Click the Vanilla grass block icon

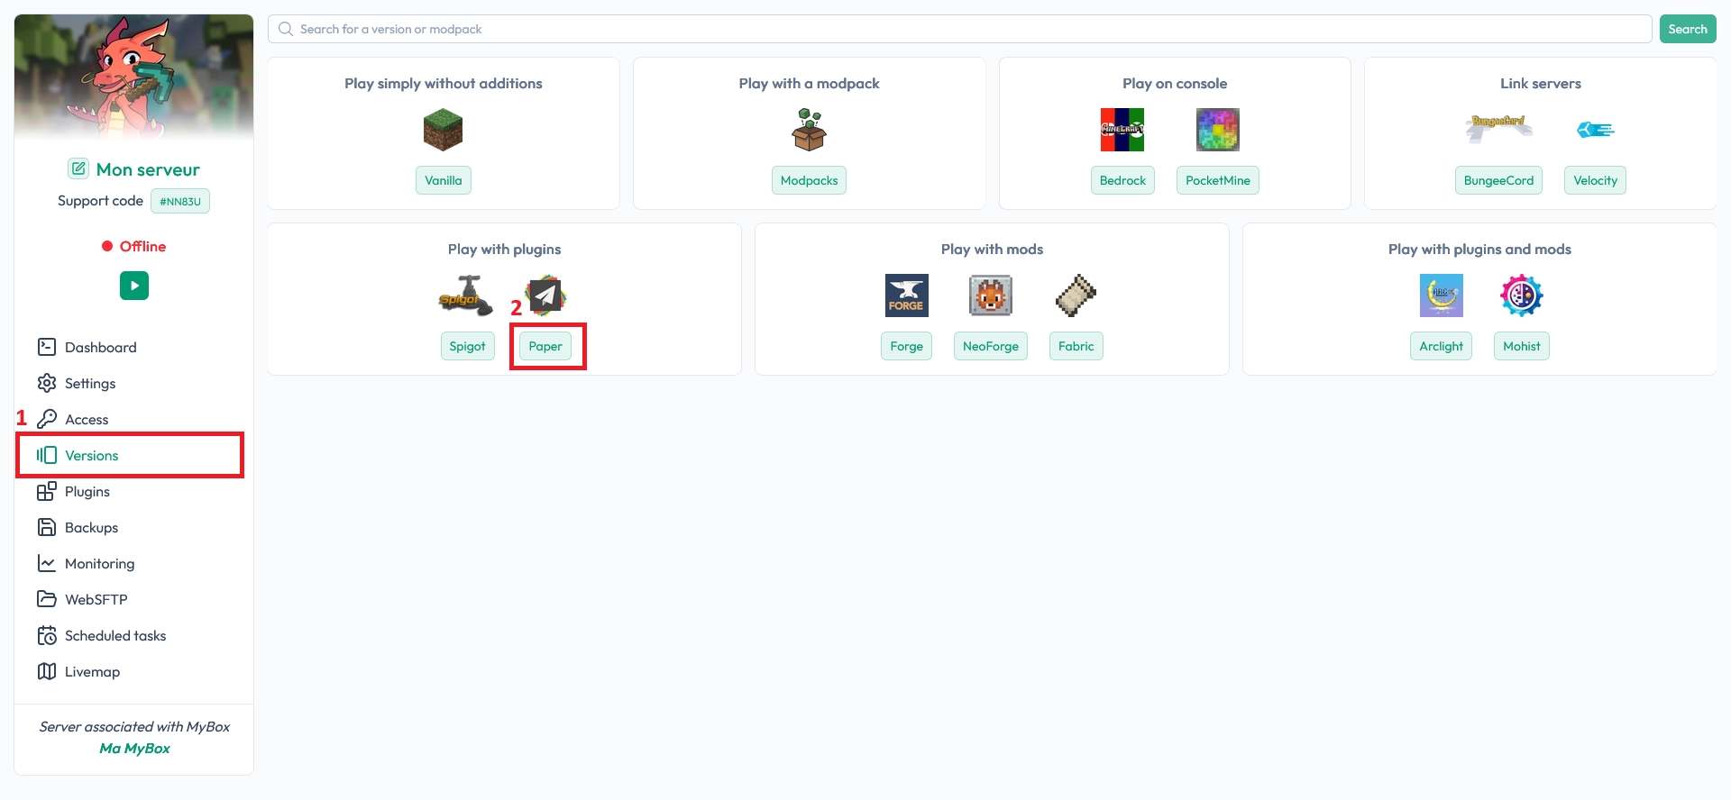(443, 130)
